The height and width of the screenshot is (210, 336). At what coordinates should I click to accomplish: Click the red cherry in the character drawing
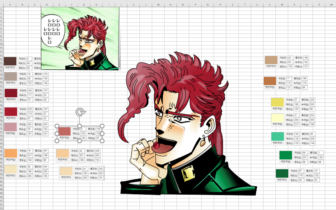156,145
